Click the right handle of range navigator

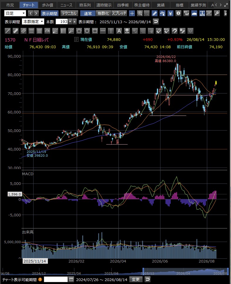228,271
